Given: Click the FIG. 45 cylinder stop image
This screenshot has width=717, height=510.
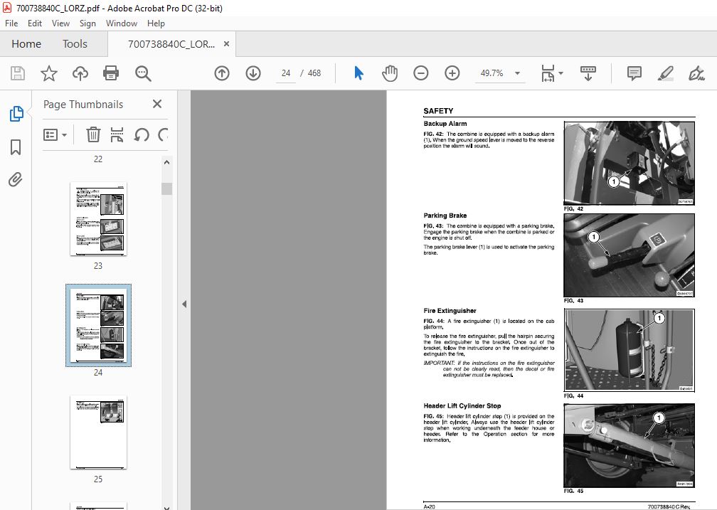Looking at the screenshot, I should (x=630, y=445).
